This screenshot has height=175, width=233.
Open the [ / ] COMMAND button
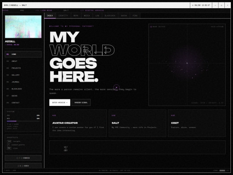[x=23, y=158]
